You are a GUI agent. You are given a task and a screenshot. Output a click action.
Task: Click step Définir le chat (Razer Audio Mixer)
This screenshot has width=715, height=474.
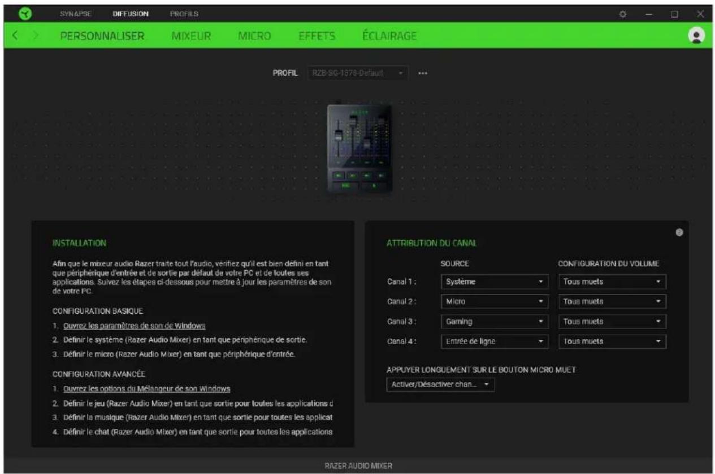198,432
